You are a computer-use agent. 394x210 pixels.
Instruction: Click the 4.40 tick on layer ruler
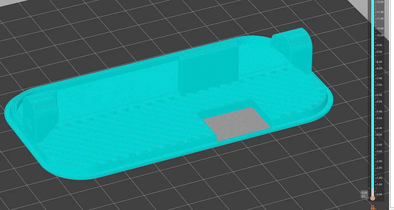(379, 128)
